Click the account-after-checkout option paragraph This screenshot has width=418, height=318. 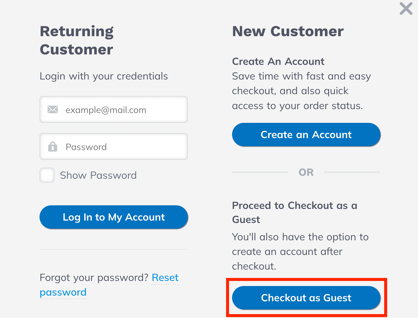click(300, 251)
